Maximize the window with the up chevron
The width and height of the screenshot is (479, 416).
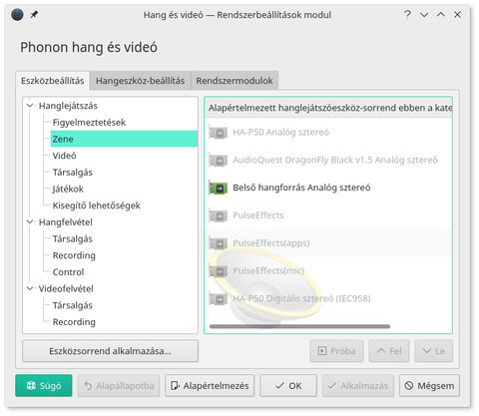[x=441, y=14]
